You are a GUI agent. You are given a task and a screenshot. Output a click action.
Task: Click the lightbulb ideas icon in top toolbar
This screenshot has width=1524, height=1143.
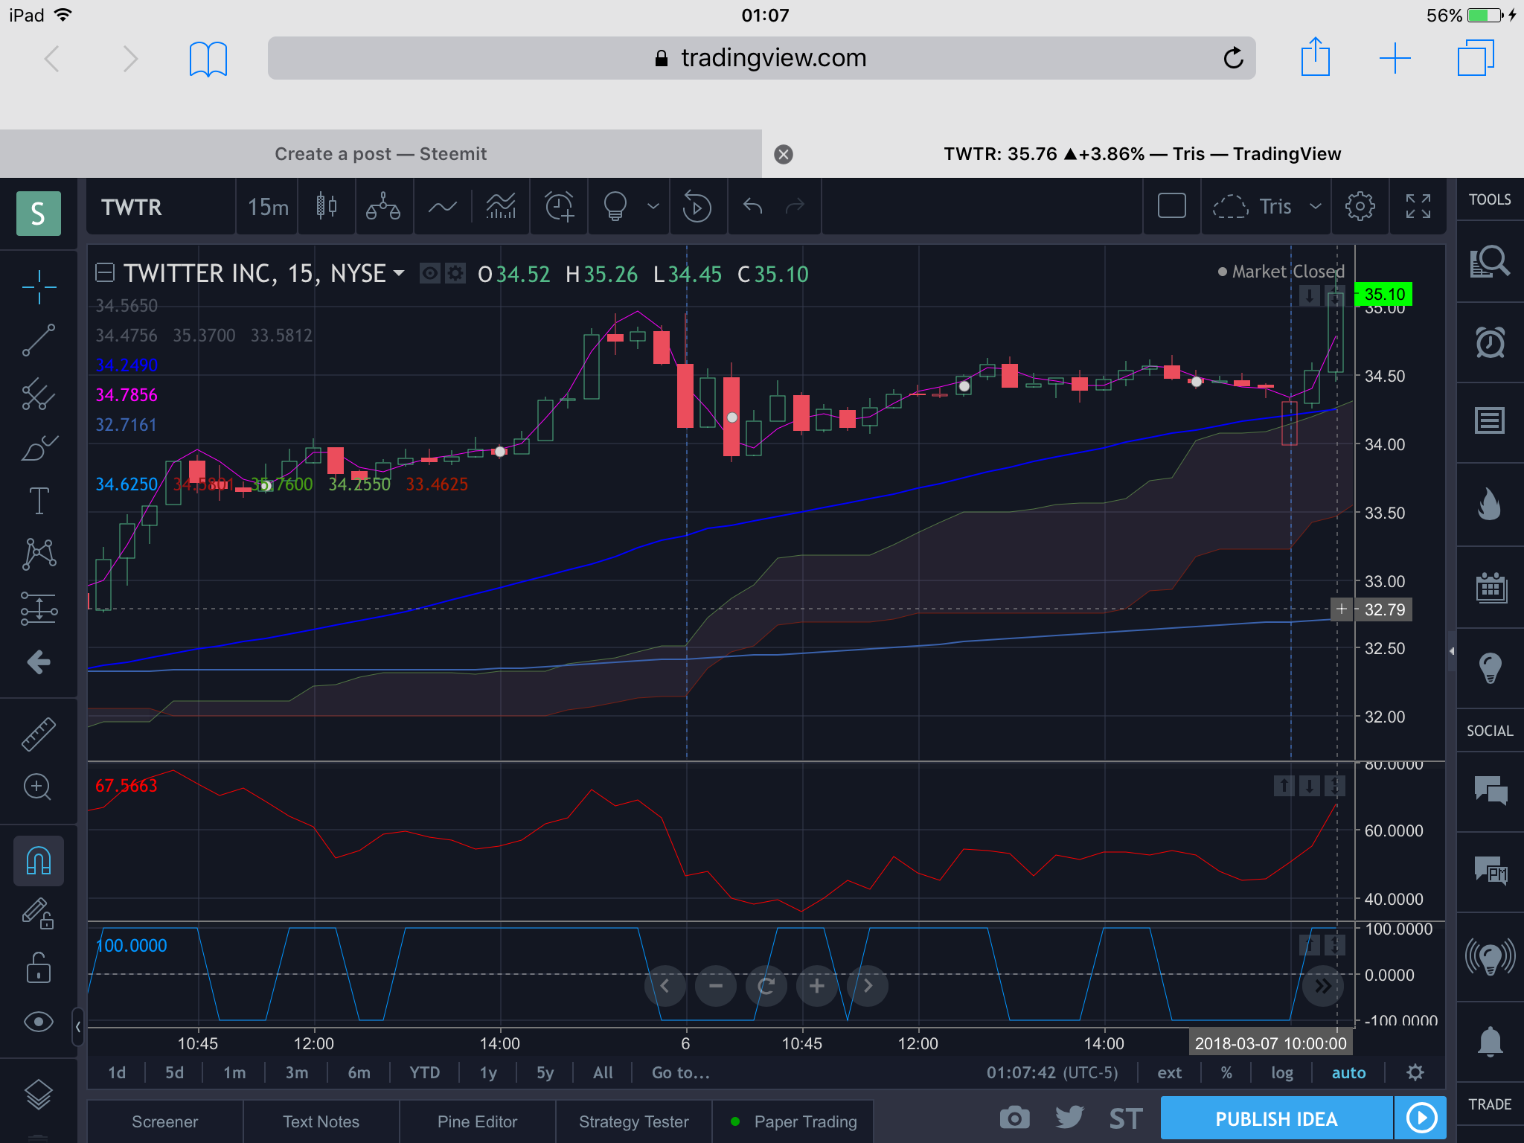pyautogui.click(x=615, y=206)
